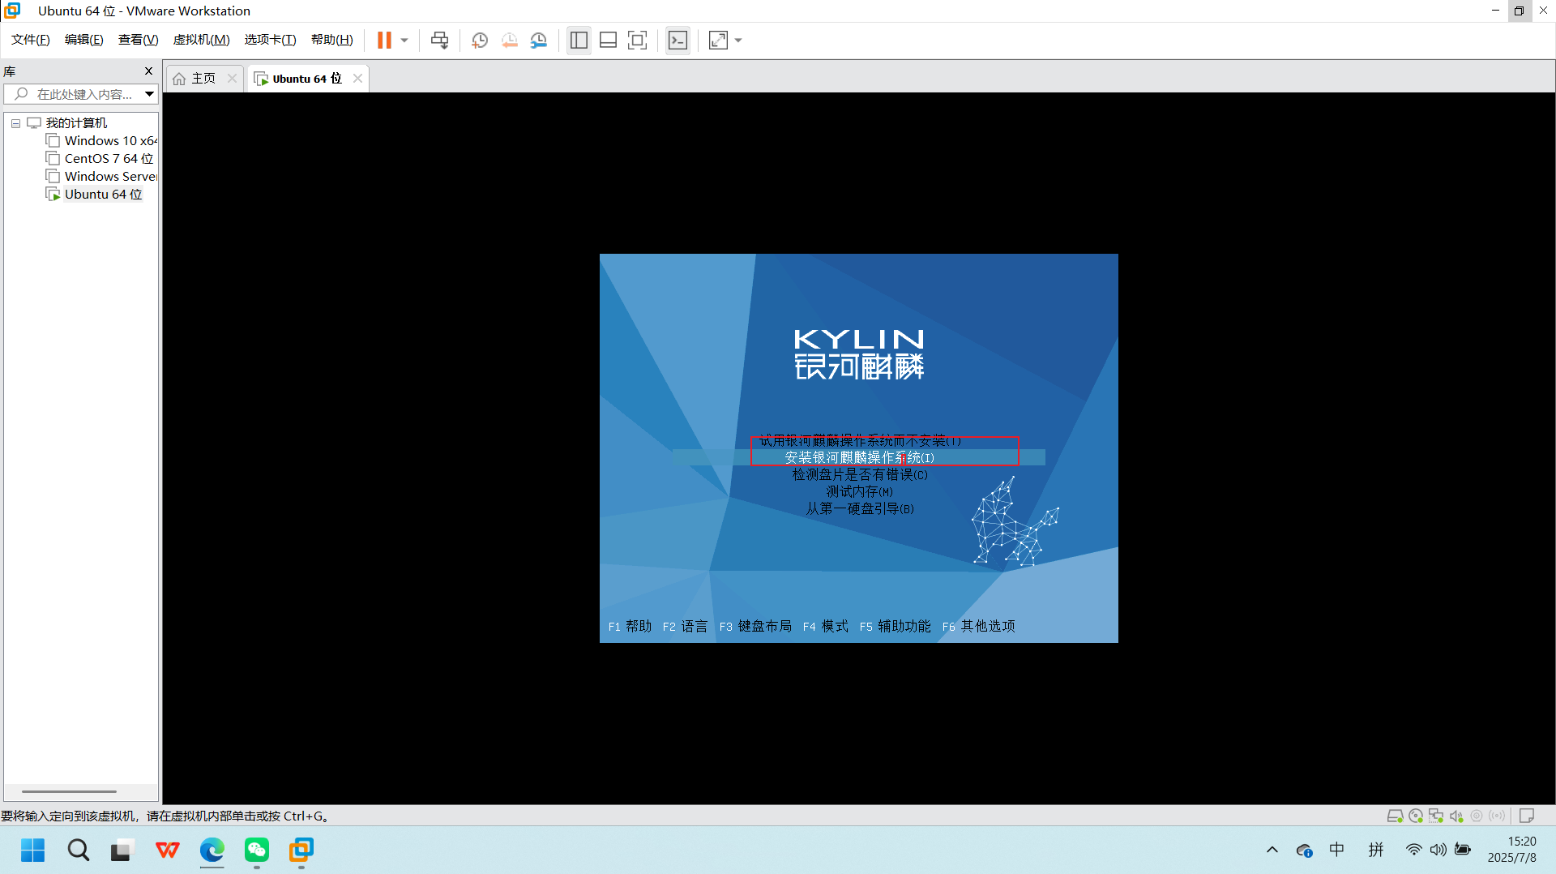Click the library horizontal scrollbar
Screen dimensions: 1556x874
[69, 791]
